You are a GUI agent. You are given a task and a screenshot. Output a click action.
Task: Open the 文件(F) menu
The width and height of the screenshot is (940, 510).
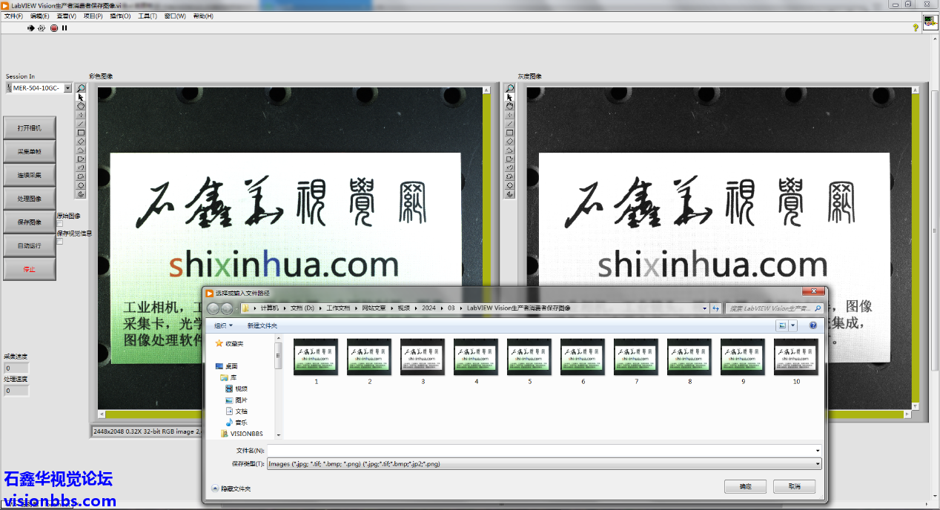pyautogui.click(x=13, y=16)
